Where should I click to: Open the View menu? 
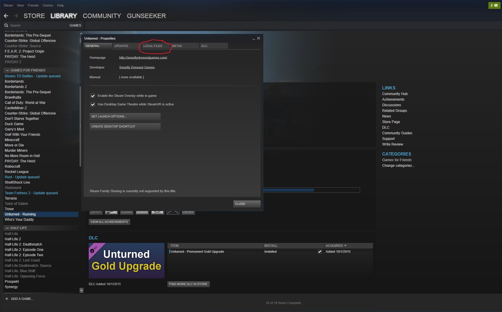[x=20, y=5]
